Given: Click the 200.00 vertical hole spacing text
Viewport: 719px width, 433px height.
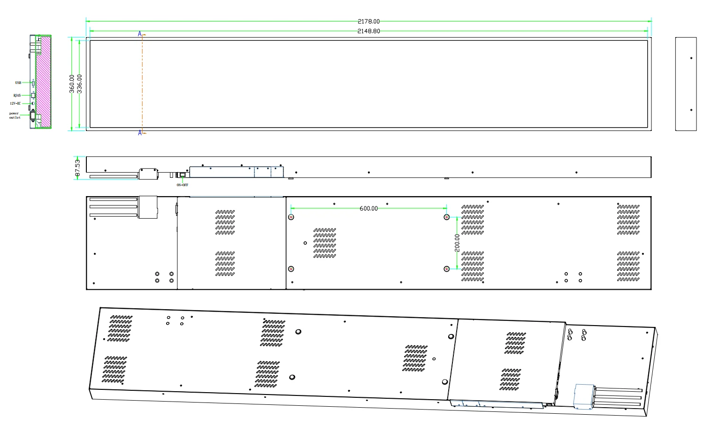Looking at the screenshot, I should click(x=457, y=243).
